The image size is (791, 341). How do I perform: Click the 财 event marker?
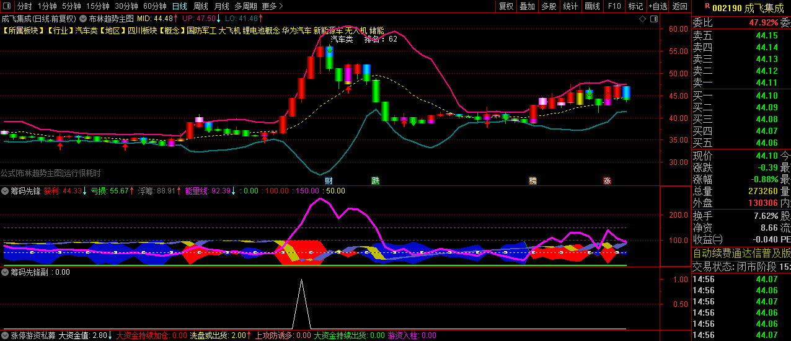tap(329, 180)
